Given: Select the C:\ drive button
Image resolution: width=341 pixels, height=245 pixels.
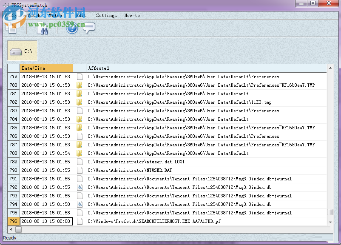Looking at the screenshot, I should pos(22,51).
